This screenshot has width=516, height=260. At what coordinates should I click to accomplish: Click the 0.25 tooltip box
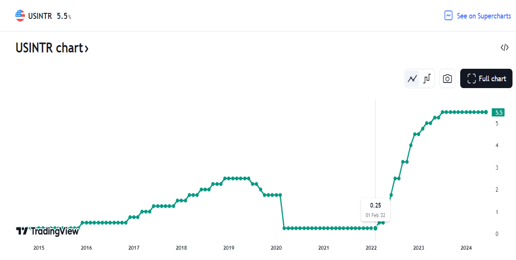coord(375,210)
